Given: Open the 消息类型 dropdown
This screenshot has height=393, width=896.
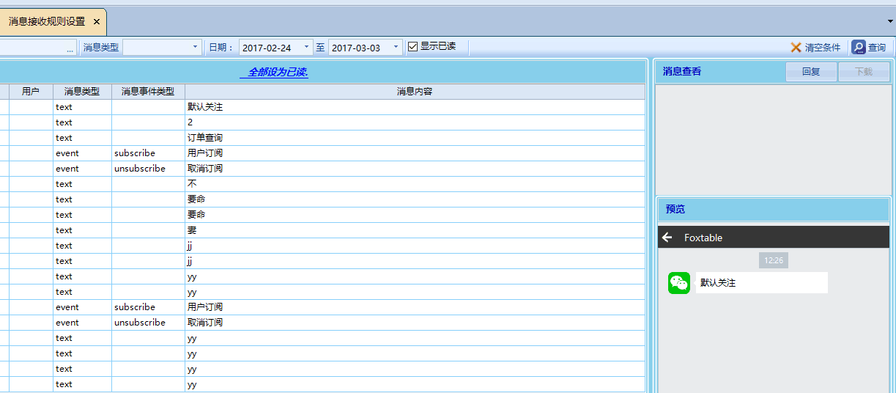Looking at the screenshot, I should (195, 47).
